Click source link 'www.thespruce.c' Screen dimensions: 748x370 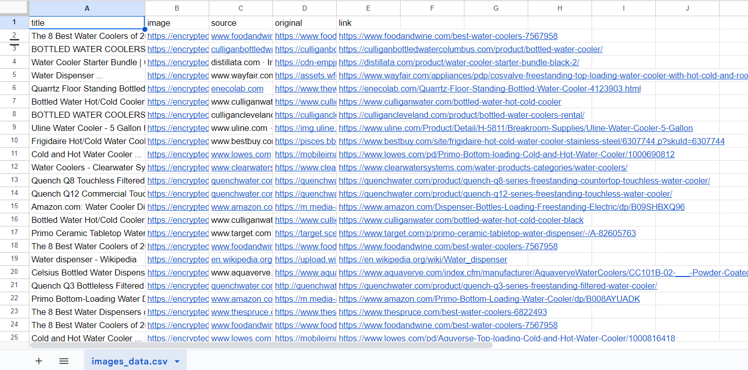coord(242,312)
